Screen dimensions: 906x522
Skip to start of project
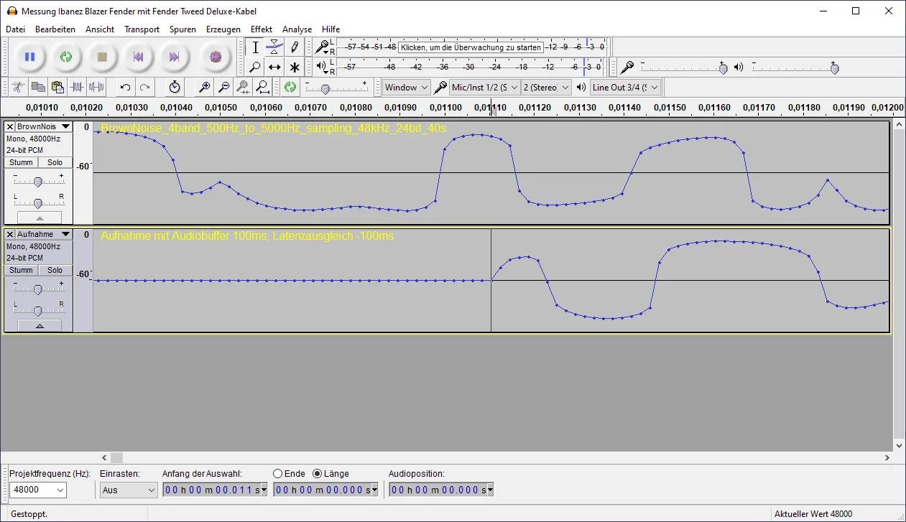138,57
